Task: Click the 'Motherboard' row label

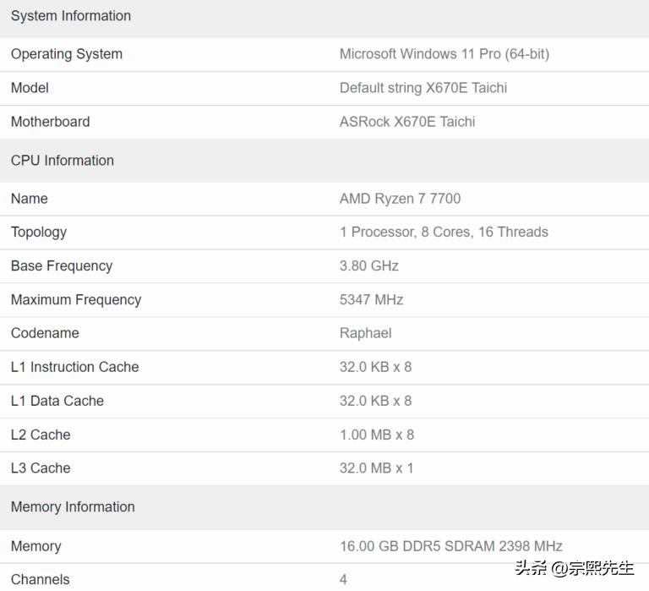Action: 51,122
